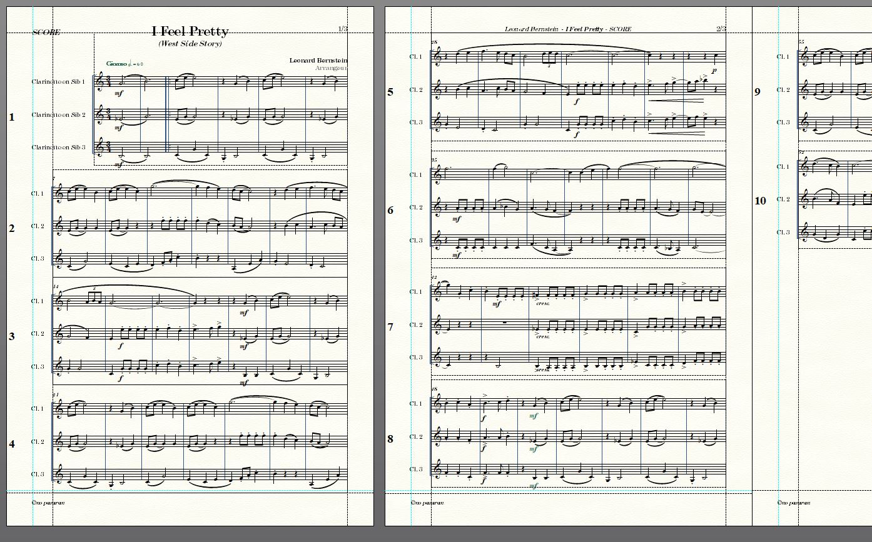Select the title text "I Feel Pretty"
The image size is (872, 542).
190,31
